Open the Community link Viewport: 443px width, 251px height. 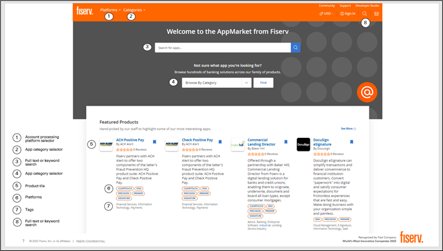(327, 6)
